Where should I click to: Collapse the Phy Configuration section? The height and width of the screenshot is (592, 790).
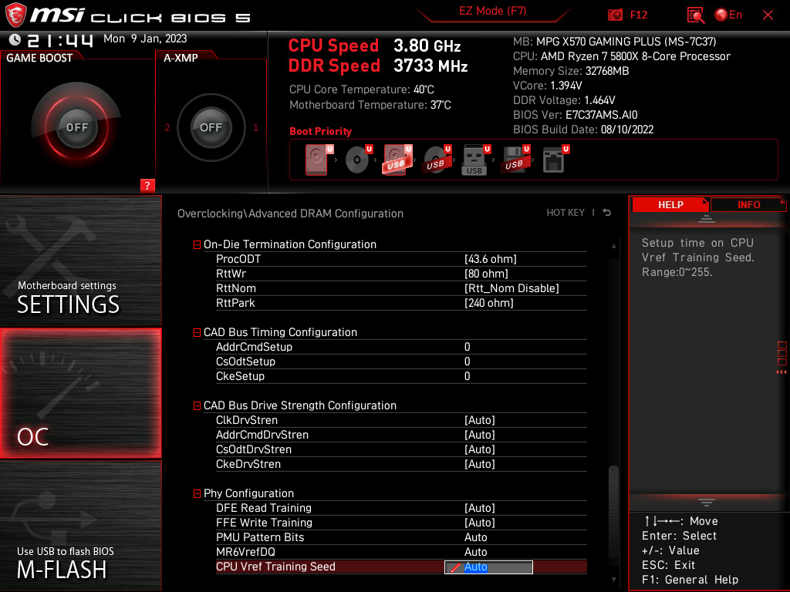tap(197, 494)
